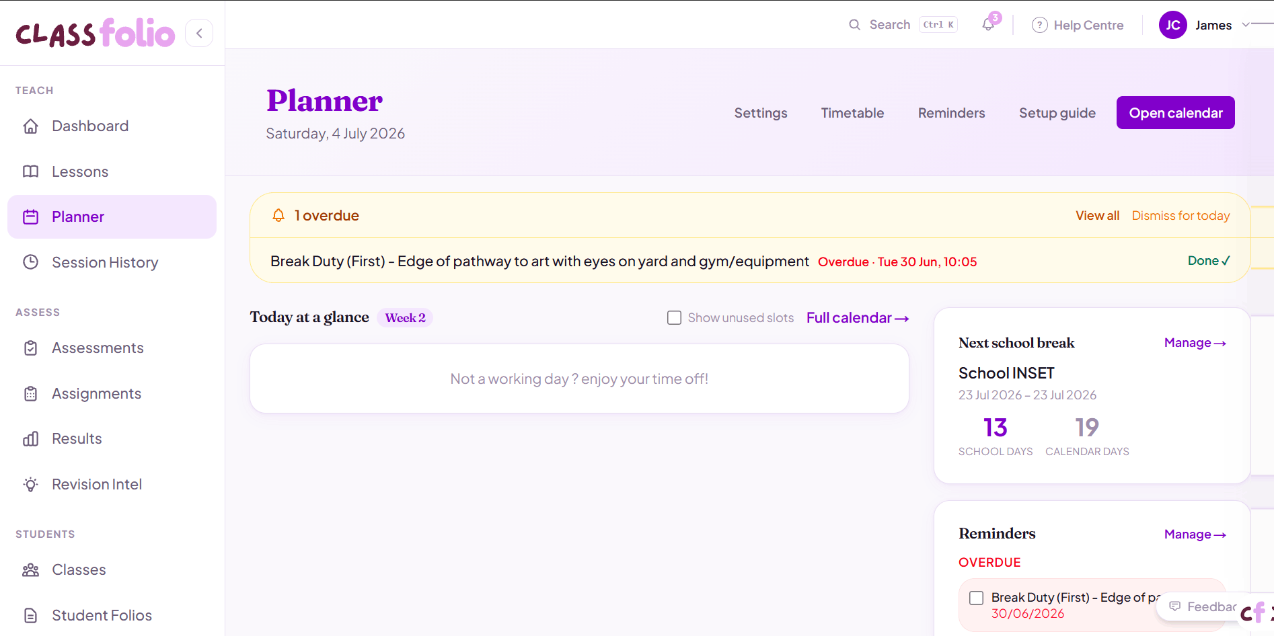Click the Search field in top bar

(x=903, y=25)
